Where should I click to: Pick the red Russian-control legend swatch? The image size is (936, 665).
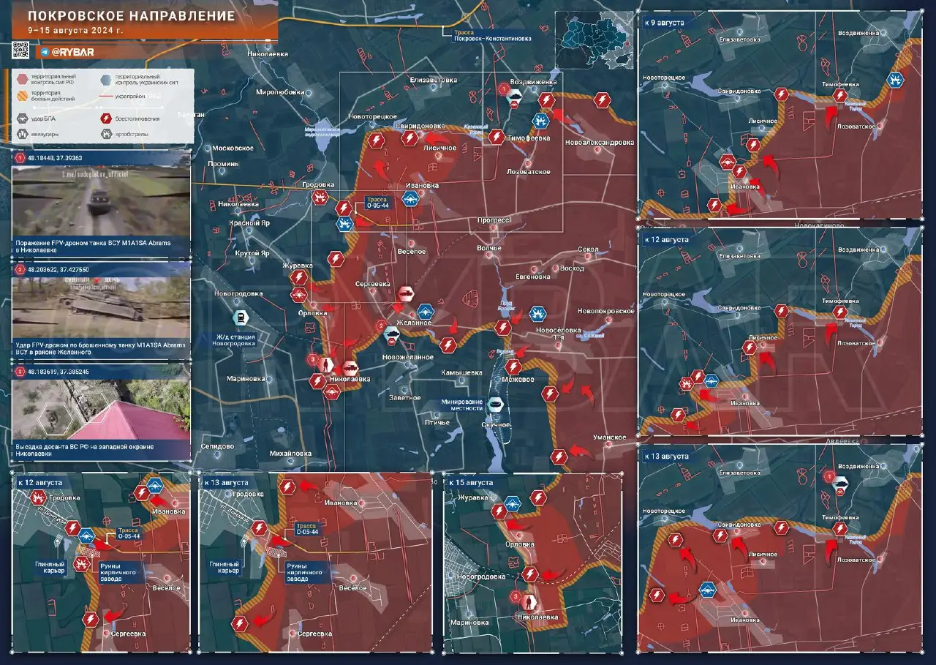click(x=22, y=79)
